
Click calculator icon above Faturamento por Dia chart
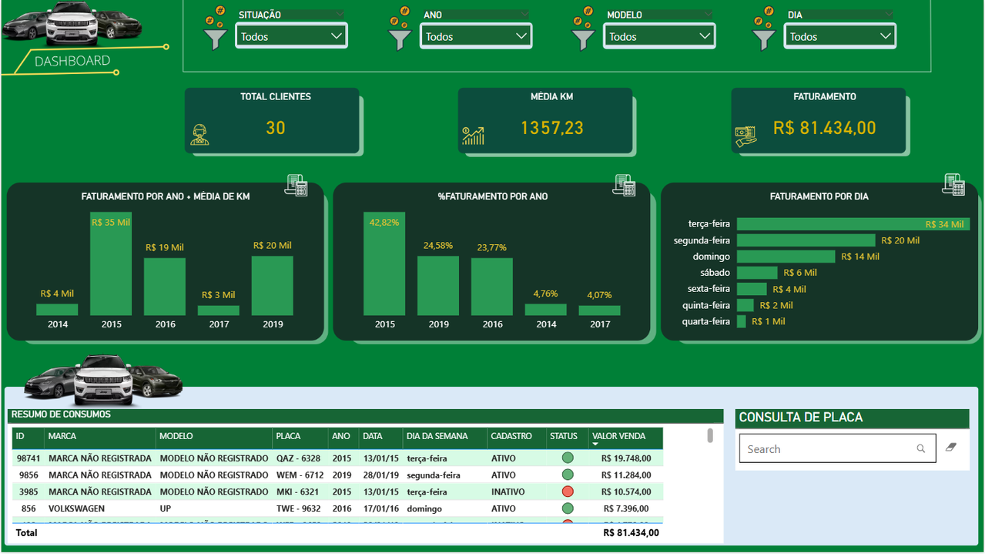pos(953,185)
